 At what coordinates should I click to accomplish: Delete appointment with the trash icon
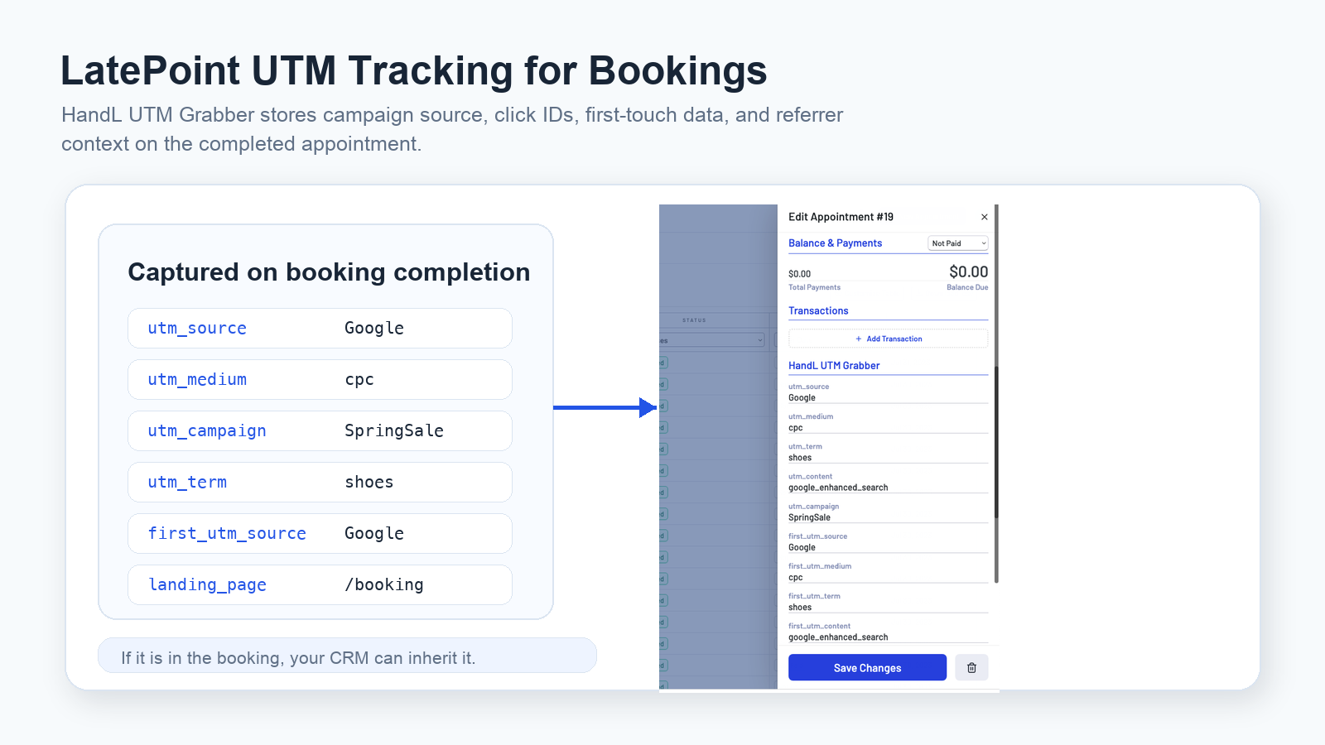[x=971, y=667]
